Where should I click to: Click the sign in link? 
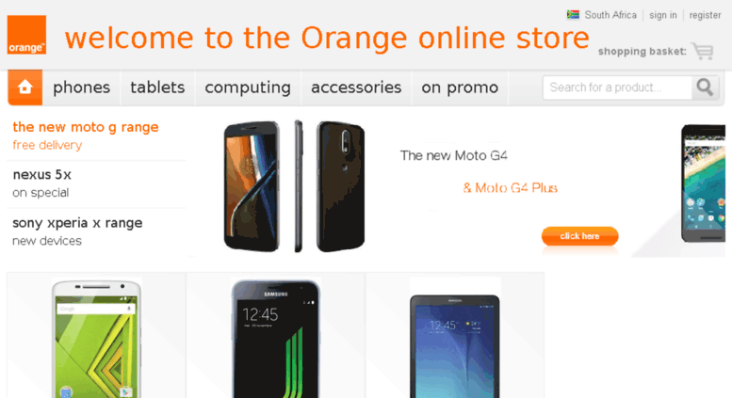pos(663,15)
